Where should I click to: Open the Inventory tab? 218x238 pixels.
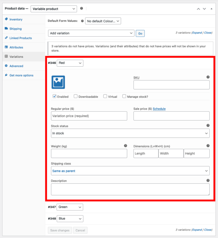16,19
